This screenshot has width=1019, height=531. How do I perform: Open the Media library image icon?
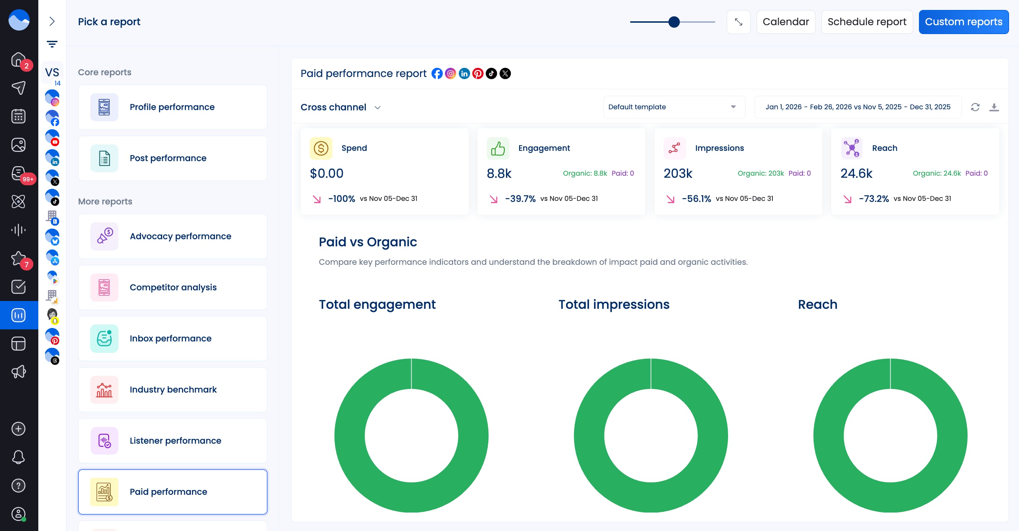point(18,144)
